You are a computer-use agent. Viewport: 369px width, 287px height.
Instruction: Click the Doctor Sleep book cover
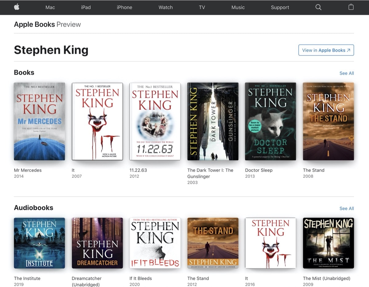[271, 121]
